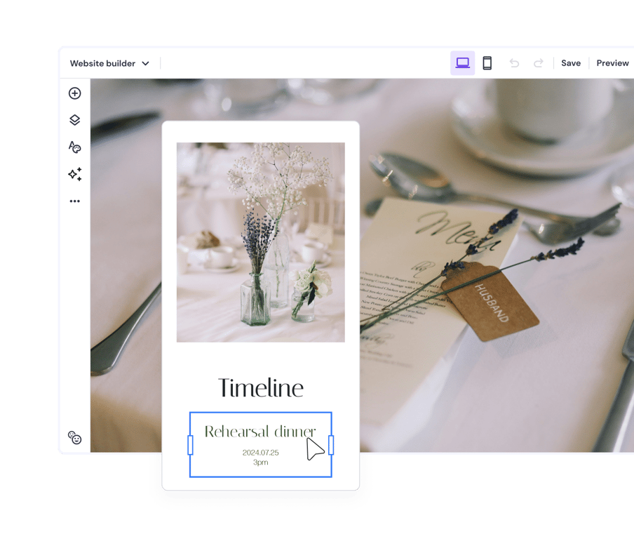634x539 pixels.
Task: Open the styles and fonts icon
Action: point(75,147)
